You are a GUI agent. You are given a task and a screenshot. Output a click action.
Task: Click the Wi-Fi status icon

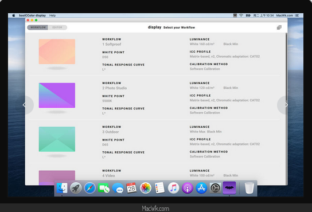coord(241,15)
